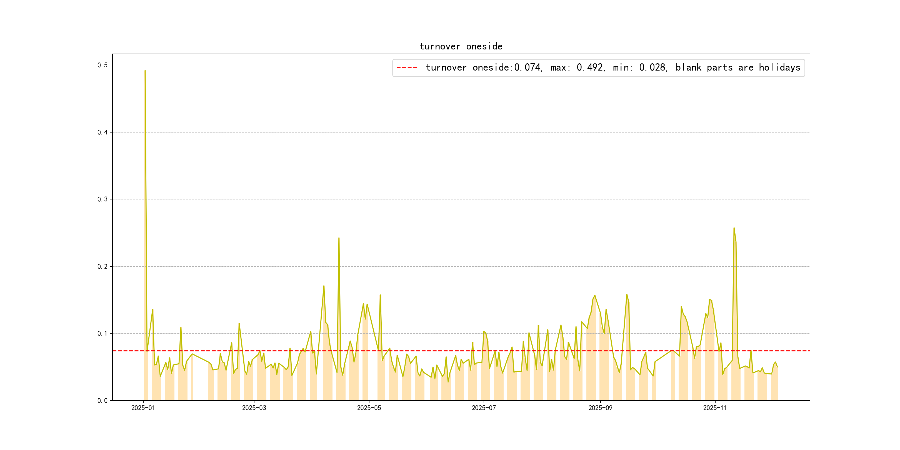900x450 pixels.
Task: Click the 0.5 y-axis tick label
Action: [102, 65]
